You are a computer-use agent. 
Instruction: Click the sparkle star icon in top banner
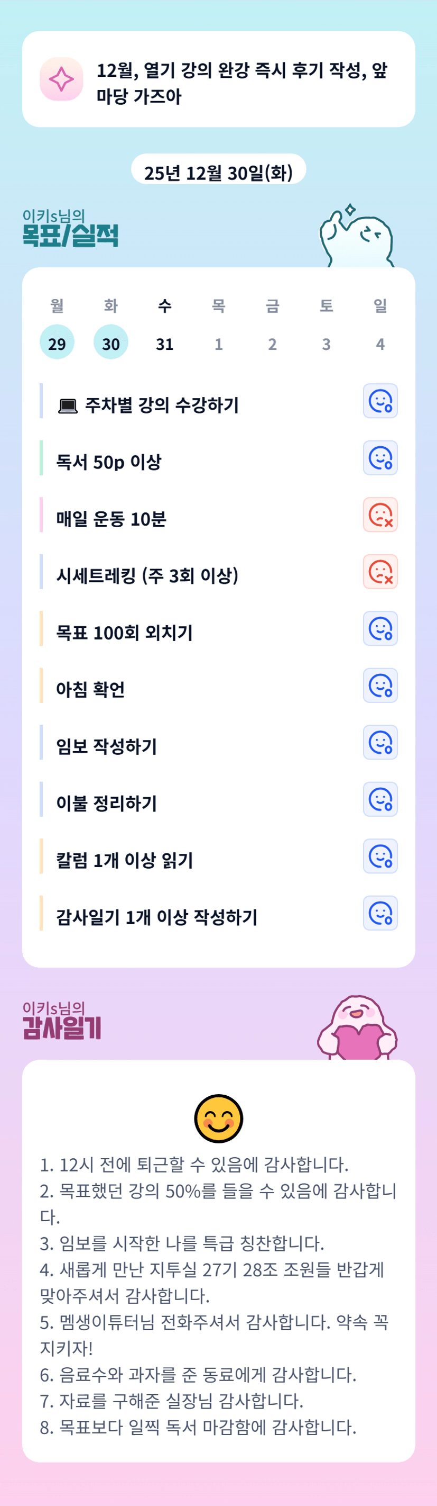[61, 79]
